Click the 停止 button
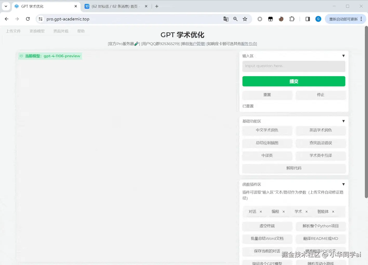 click(x=320, y=95)
